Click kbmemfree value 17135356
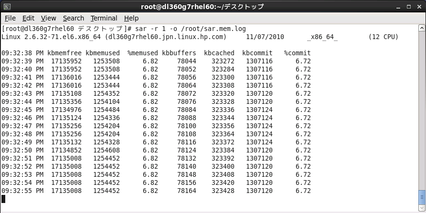This screenshot has width=426, height=213. click(x=66, y=101)
